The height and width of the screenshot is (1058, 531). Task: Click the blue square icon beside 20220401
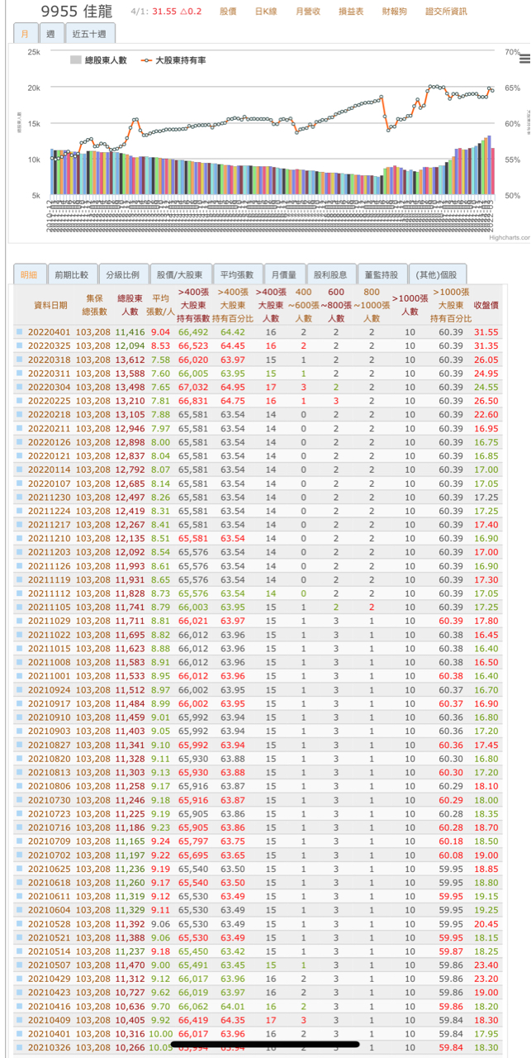[x=20, y=331]
